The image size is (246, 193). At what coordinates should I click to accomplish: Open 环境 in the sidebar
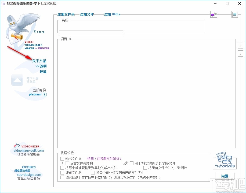[x=43, y=72]
